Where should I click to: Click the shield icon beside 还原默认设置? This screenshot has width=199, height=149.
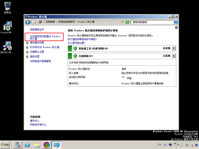click(x=27, y=52)
